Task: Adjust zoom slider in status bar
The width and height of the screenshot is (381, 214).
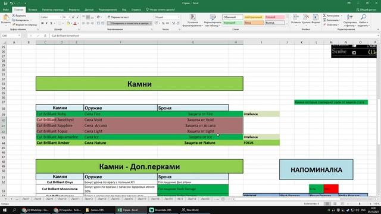Action: (x=360, y=204)
